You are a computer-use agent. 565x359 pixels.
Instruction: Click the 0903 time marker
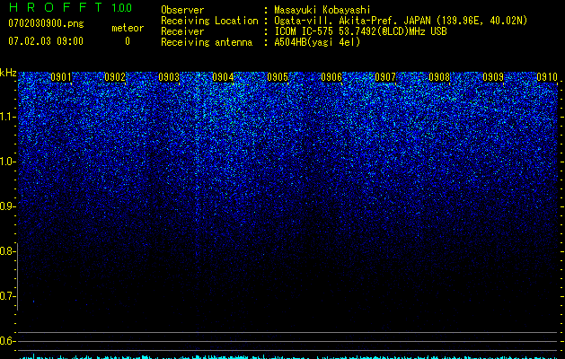pyautogui.click(x=169, y=77)
